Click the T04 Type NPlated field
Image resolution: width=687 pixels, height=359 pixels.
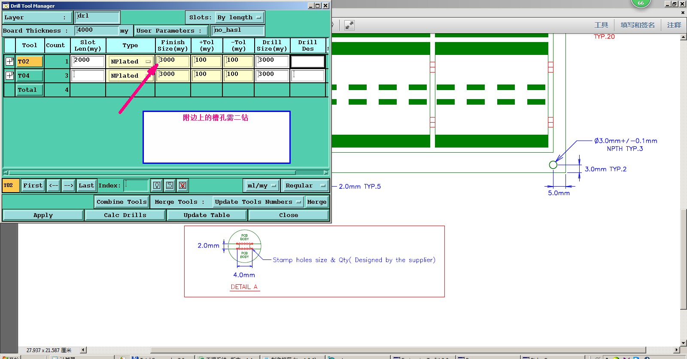click(131, 75)
